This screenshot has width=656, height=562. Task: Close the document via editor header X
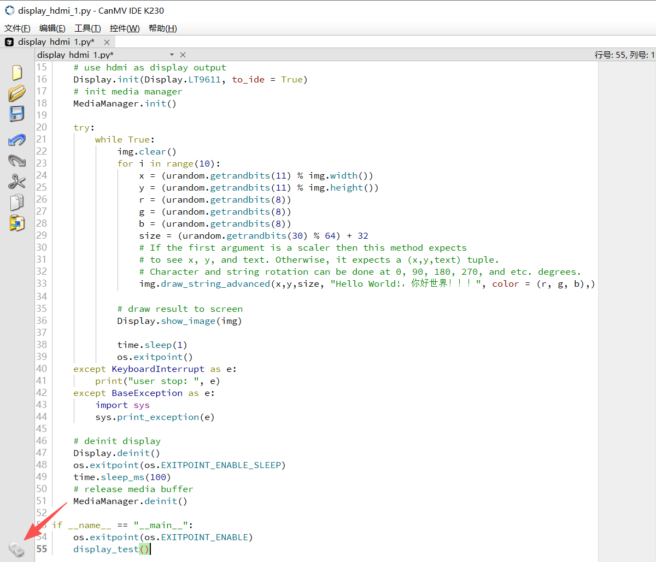click(183, 55)
